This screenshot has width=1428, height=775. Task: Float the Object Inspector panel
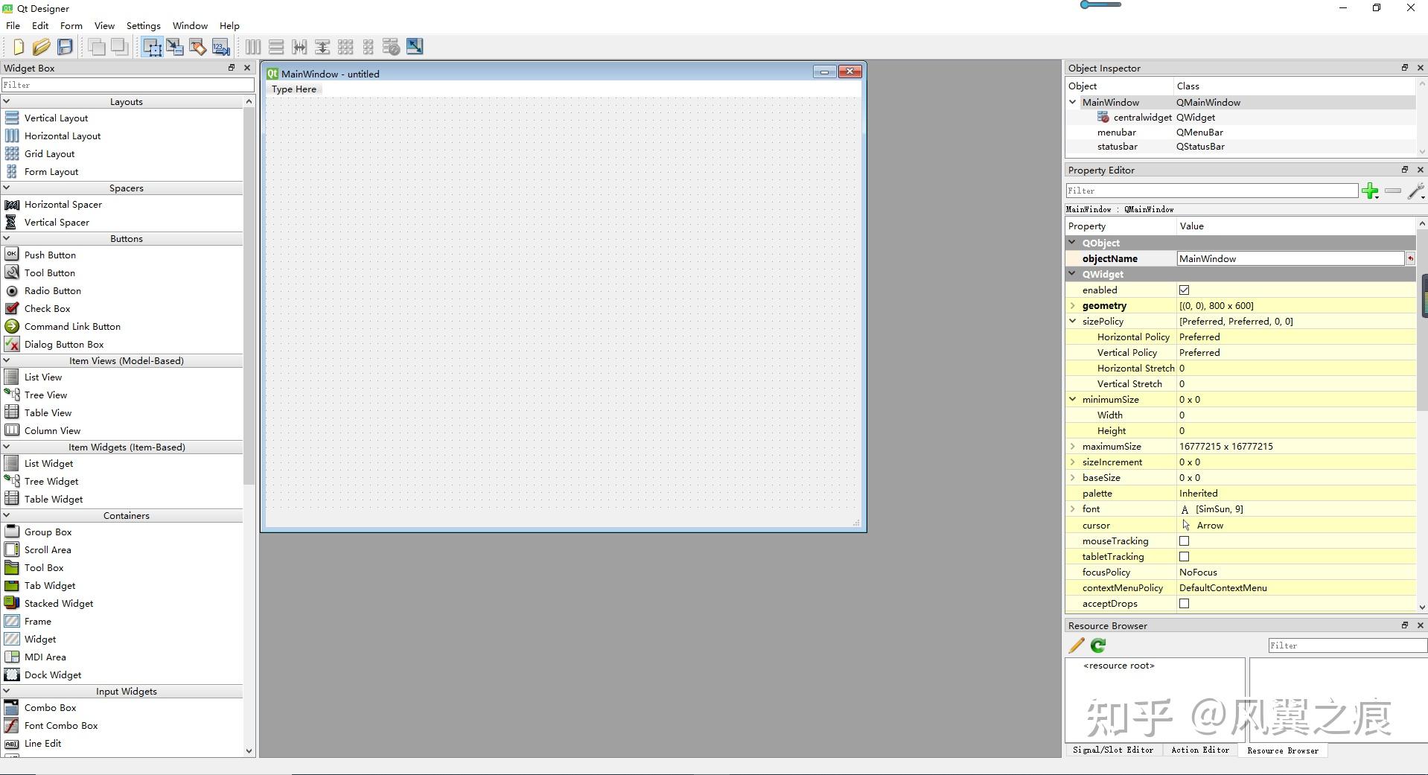tap(1405, 68)
